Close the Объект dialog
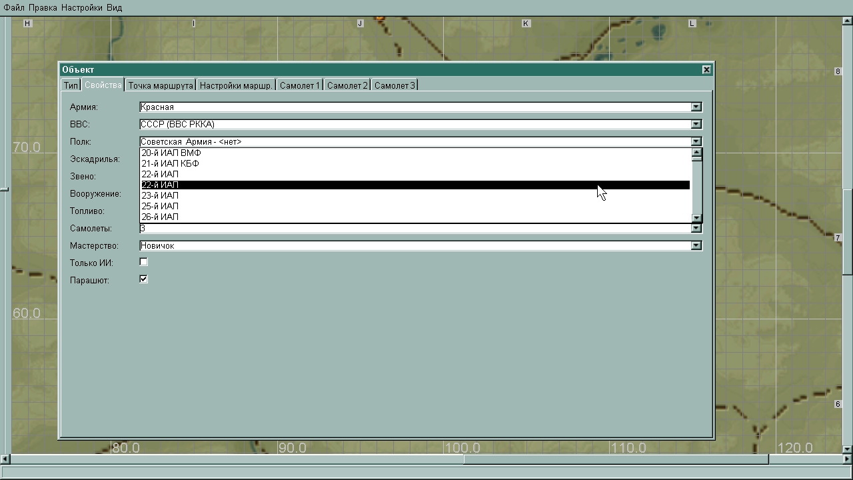 click(x=706, y=69)
